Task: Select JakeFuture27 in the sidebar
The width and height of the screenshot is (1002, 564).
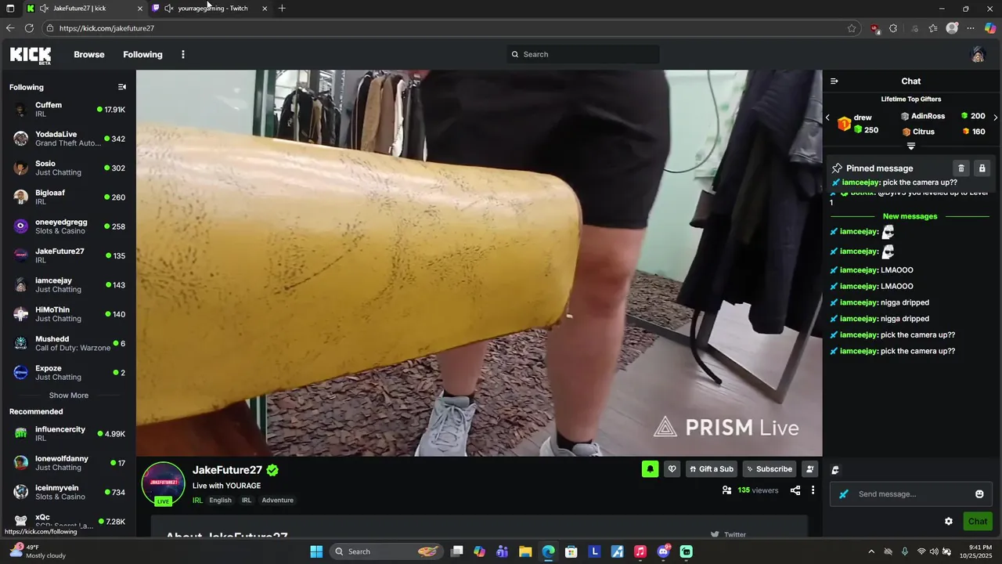Action: 67,255
